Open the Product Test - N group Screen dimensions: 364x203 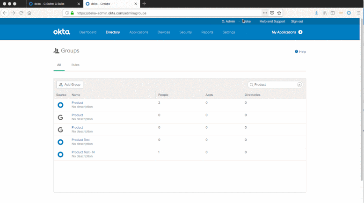click(83, 152)
